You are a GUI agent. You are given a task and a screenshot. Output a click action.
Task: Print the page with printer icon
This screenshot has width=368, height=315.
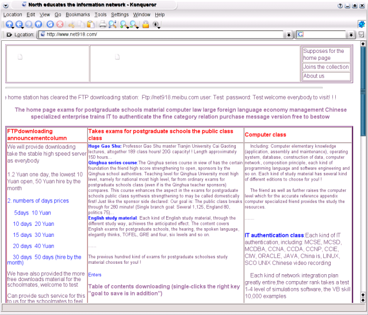point(102,24)
